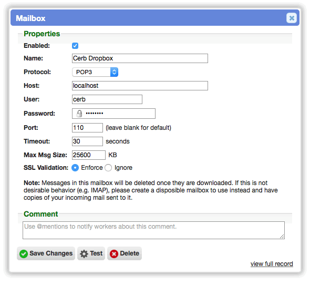Image resolution: width=310 pixels, height=286 pixels.
Task: Click the red X Delete icon
Action: 114,254
